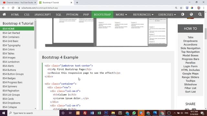Click the browser back arrow
The height and width of the screenshot is (116, 207).
pos(3,8)
